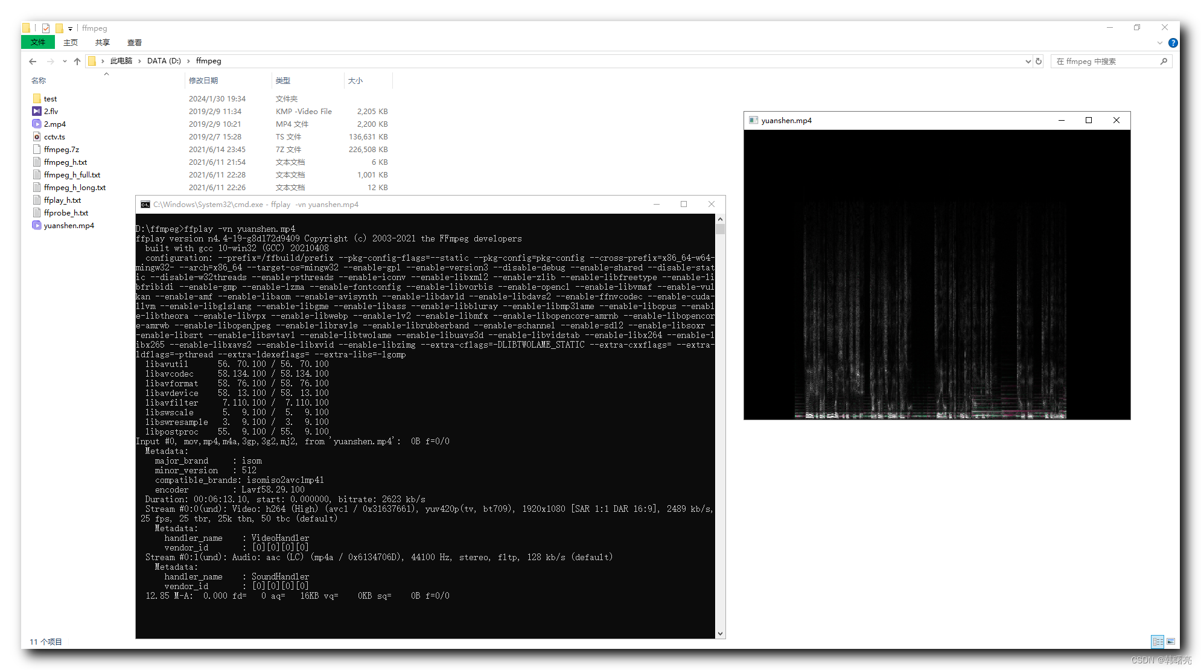Select ffplay_h.txt file
Screen dimensions: 1201x670
click(62, 200)
